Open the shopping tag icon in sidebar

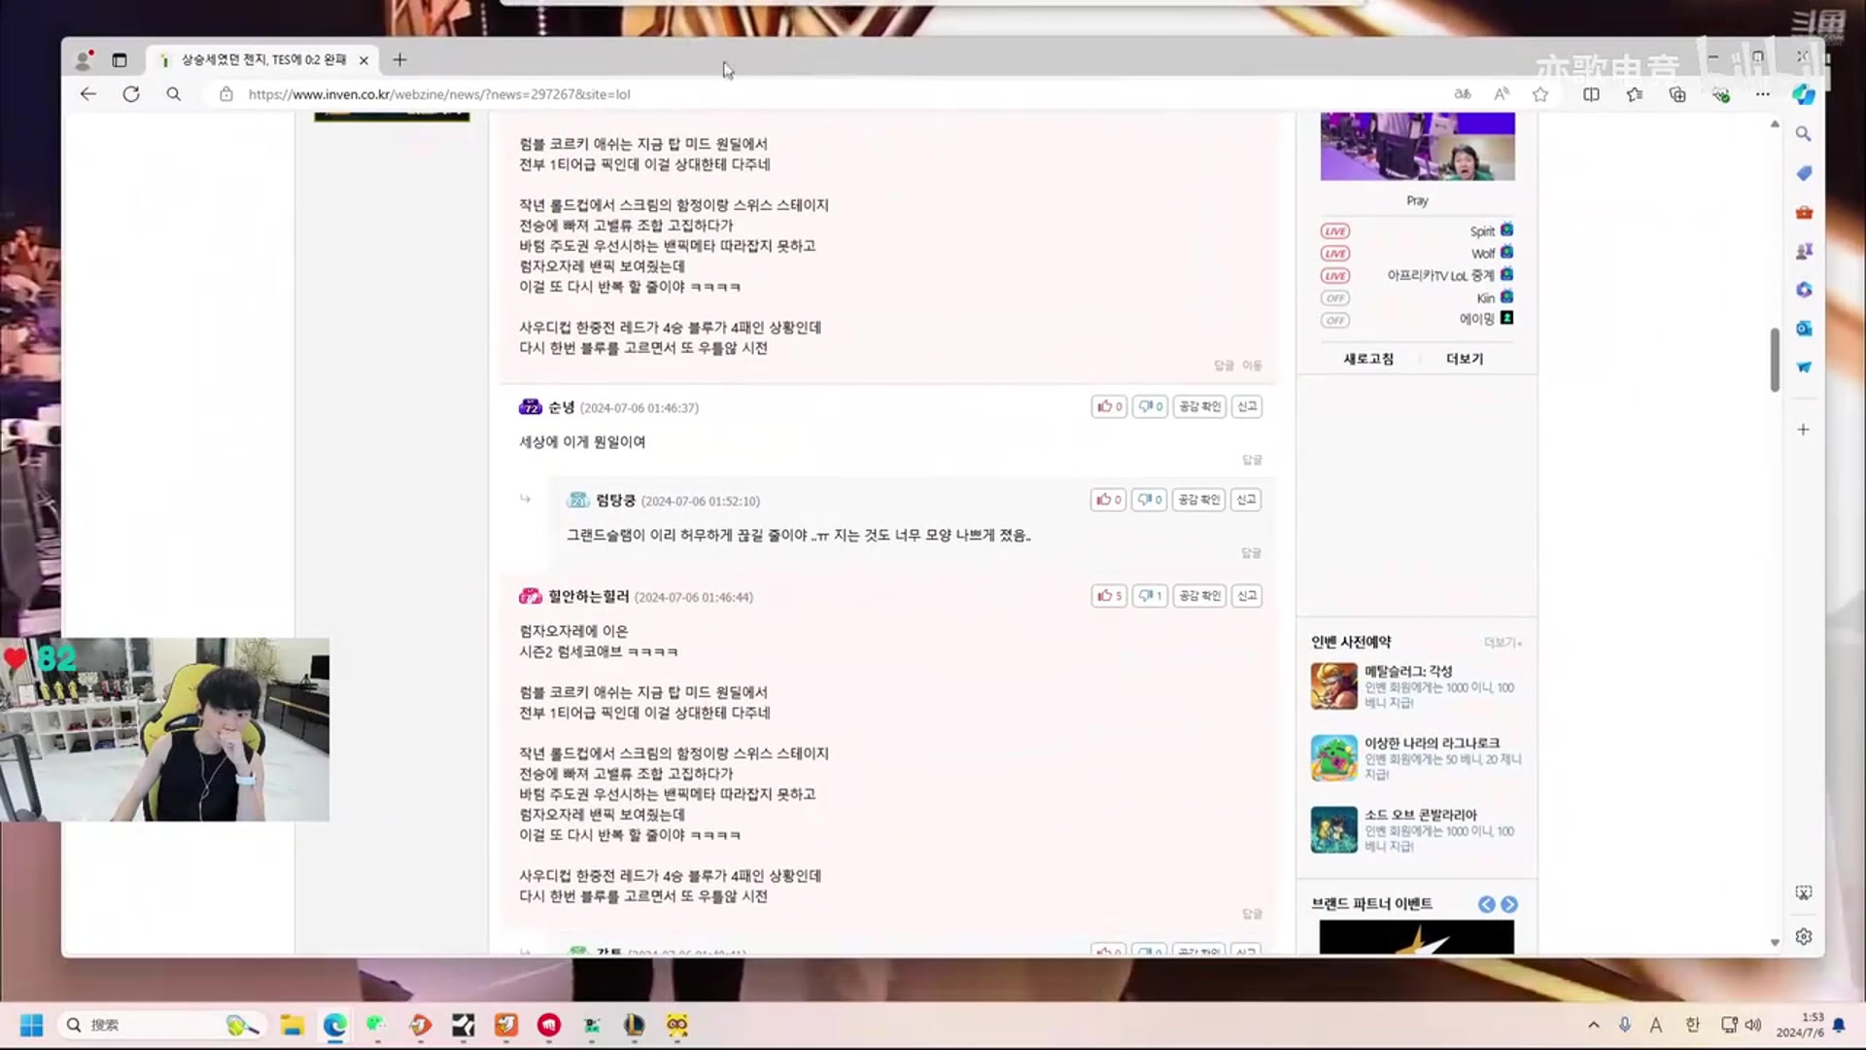tap(1803, 173)
